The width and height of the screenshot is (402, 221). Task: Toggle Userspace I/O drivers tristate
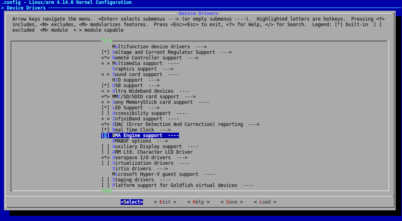pyautogui.click(x=106, y=158)
